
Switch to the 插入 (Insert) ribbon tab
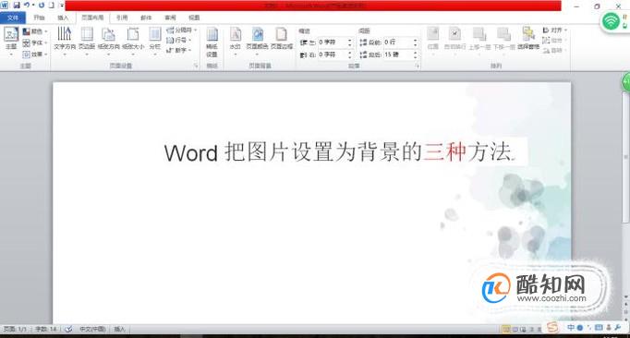click(x=63, y=18)
